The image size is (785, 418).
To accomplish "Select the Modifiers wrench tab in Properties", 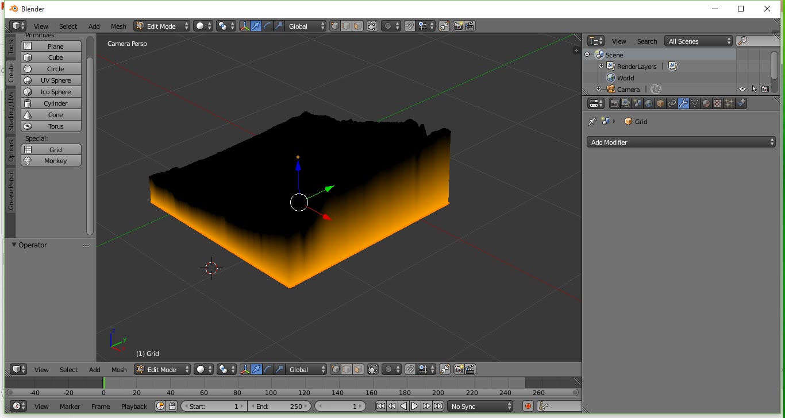I will point(684,103).
